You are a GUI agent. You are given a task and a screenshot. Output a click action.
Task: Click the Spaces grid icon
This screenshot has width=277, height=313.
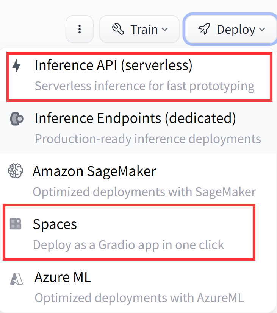point(16,224)
